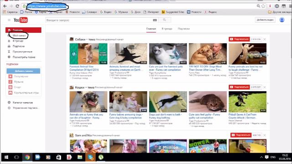Open Pitbull Saves A Cat video thumbnail
The height and width of the screenshot is (164, 292).
247,102
